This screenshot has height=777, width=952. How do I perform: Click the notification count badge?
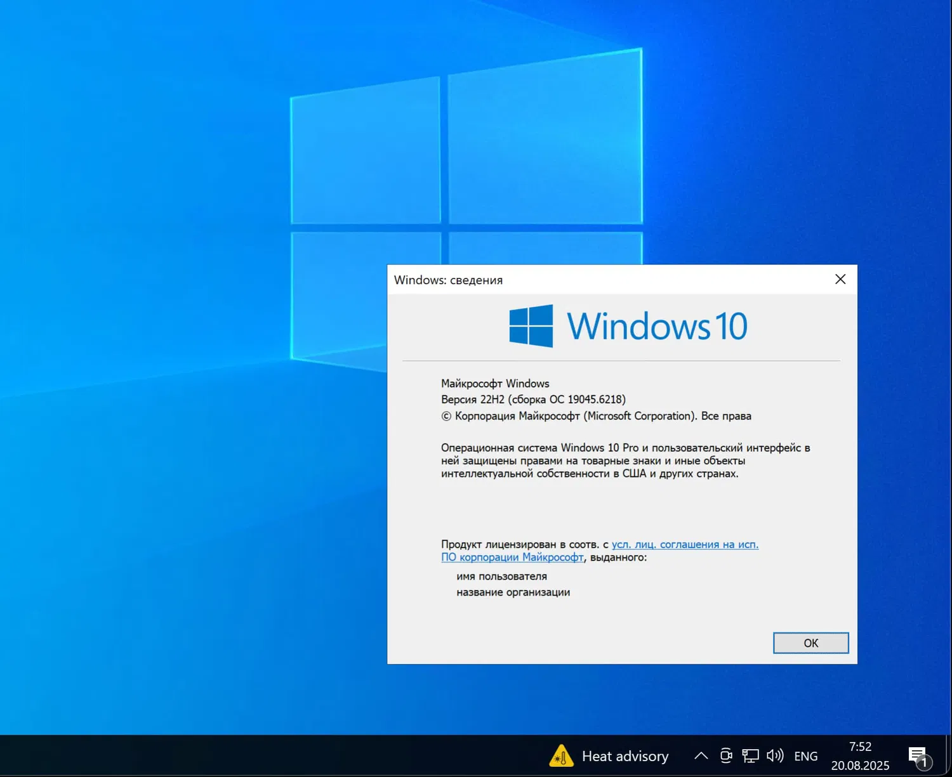click(925, 764)
